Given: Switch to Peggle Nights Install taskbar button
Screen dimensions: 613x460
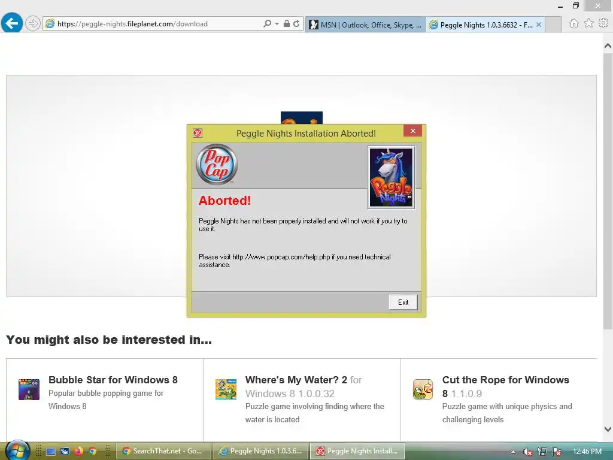Looking at the screenshot, I should [357, 451].
